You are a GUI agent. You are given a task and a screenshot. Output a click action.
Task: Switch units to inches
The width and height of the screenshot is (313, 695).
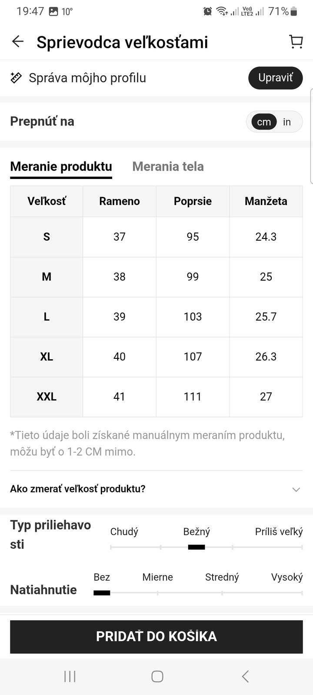(287, 122)
